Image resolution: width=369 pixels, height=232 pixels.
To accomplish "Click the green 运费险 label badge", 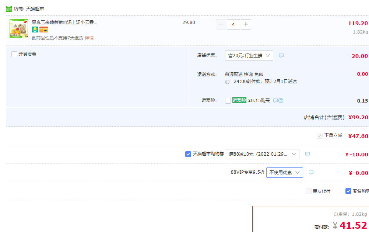I will pyautogui.click(x=239, y=100).
